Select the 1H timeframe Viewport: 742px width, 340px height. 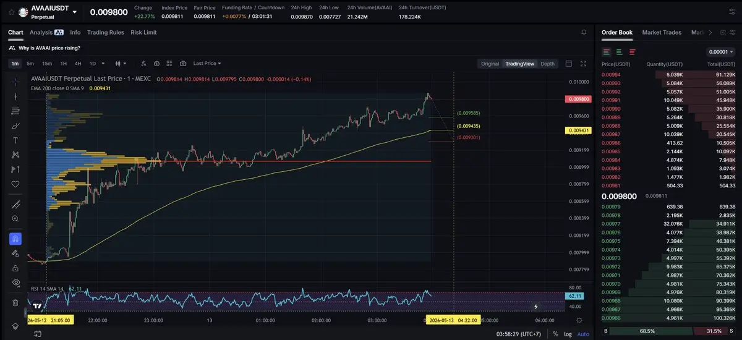point(63,63)
